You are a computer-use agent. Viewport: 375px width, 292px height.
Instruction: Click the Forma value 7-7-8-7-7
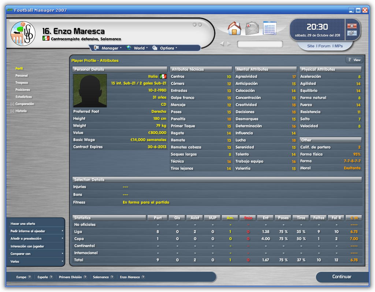click(352, 161)
